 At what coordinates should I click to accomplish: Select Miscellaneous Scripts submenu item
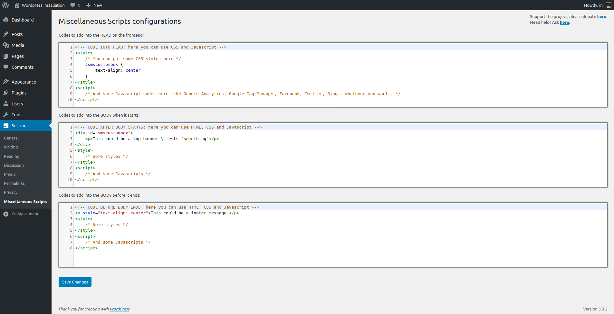tap(25, 202)
